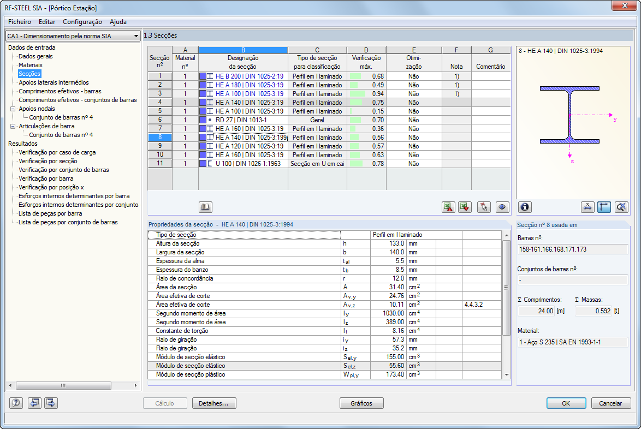This screenshot has width=641, height=429.
Task: Select Verificação por barra in tree
Action: click(x=46, y=178)
